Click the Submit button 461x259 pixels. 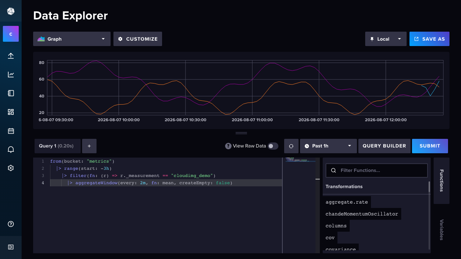pyautogui.click(x=430, y=146)
